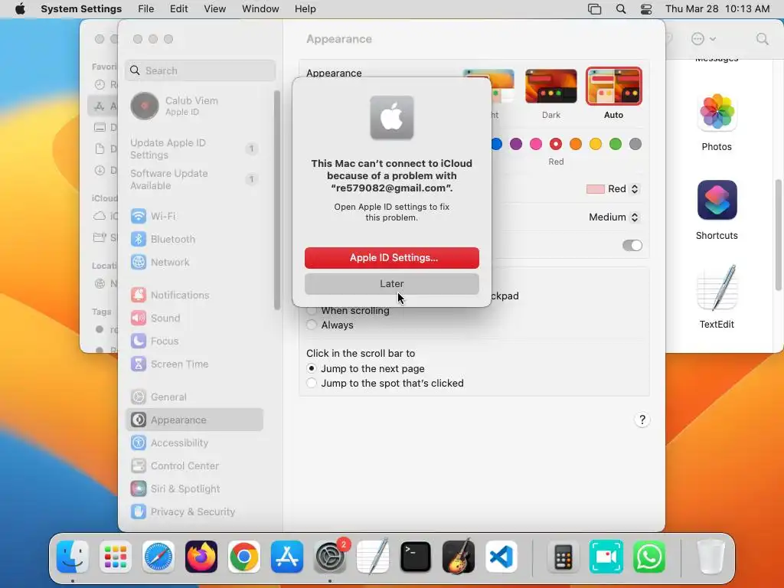Click Apple ID Settings... button
The image size is (784, 588).
pos(391,257)
